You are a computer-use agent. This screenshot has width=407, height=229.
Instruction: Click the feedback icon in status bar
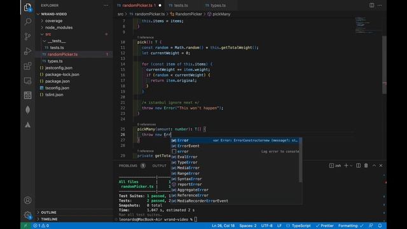(x=371, y=226)
